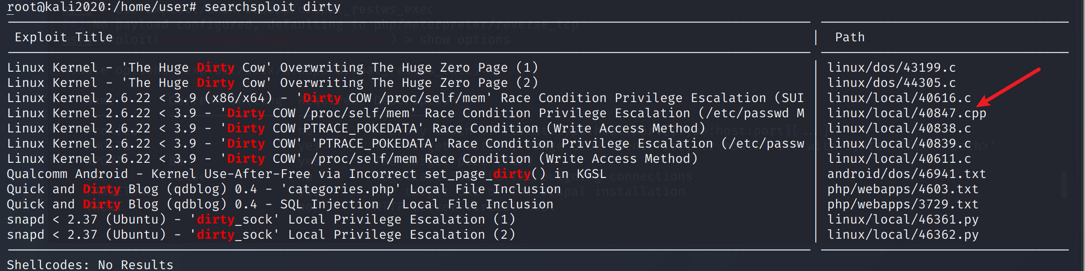Click the linux/local/40839.c path entry
Image resolution: width=1085 pixels, height=271 pixels.
(899, 144)
